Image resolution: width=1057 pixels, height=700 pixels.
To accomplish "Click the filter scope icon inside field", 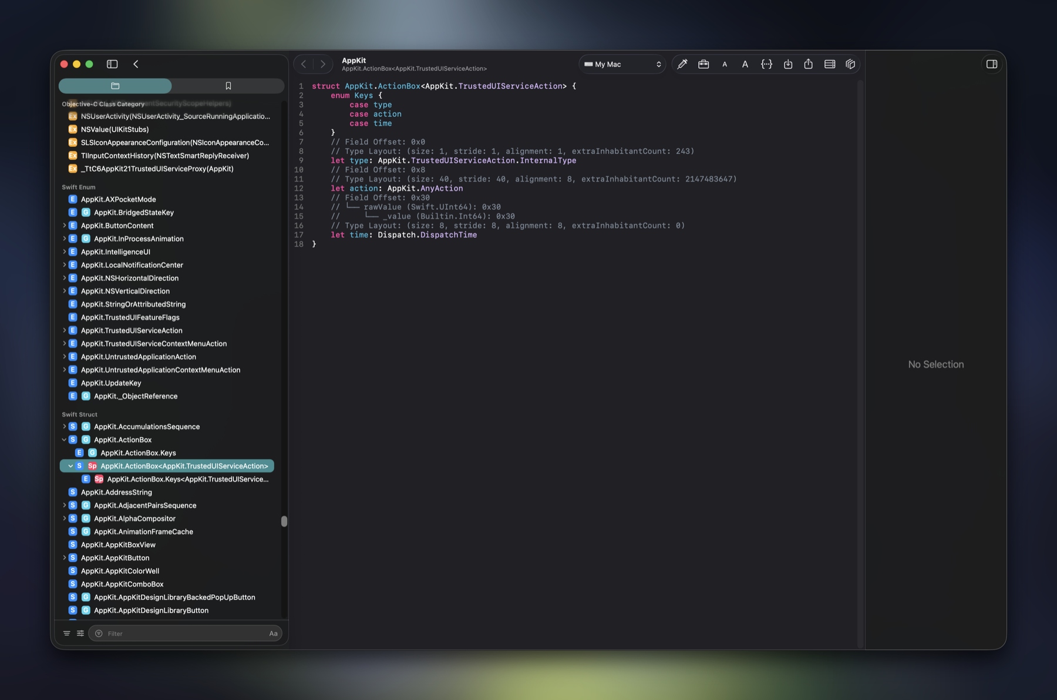I will pos(99,634).
